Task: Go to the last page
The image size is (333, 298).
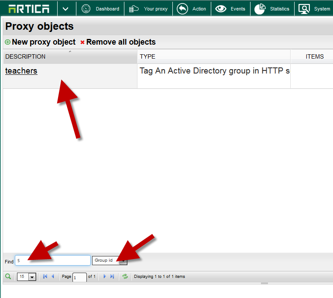Action: coord(112,276)
